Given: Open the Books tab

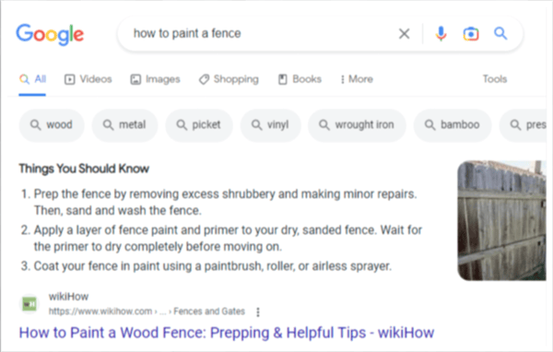Looking at the screenshot, I should pos(300,79).
